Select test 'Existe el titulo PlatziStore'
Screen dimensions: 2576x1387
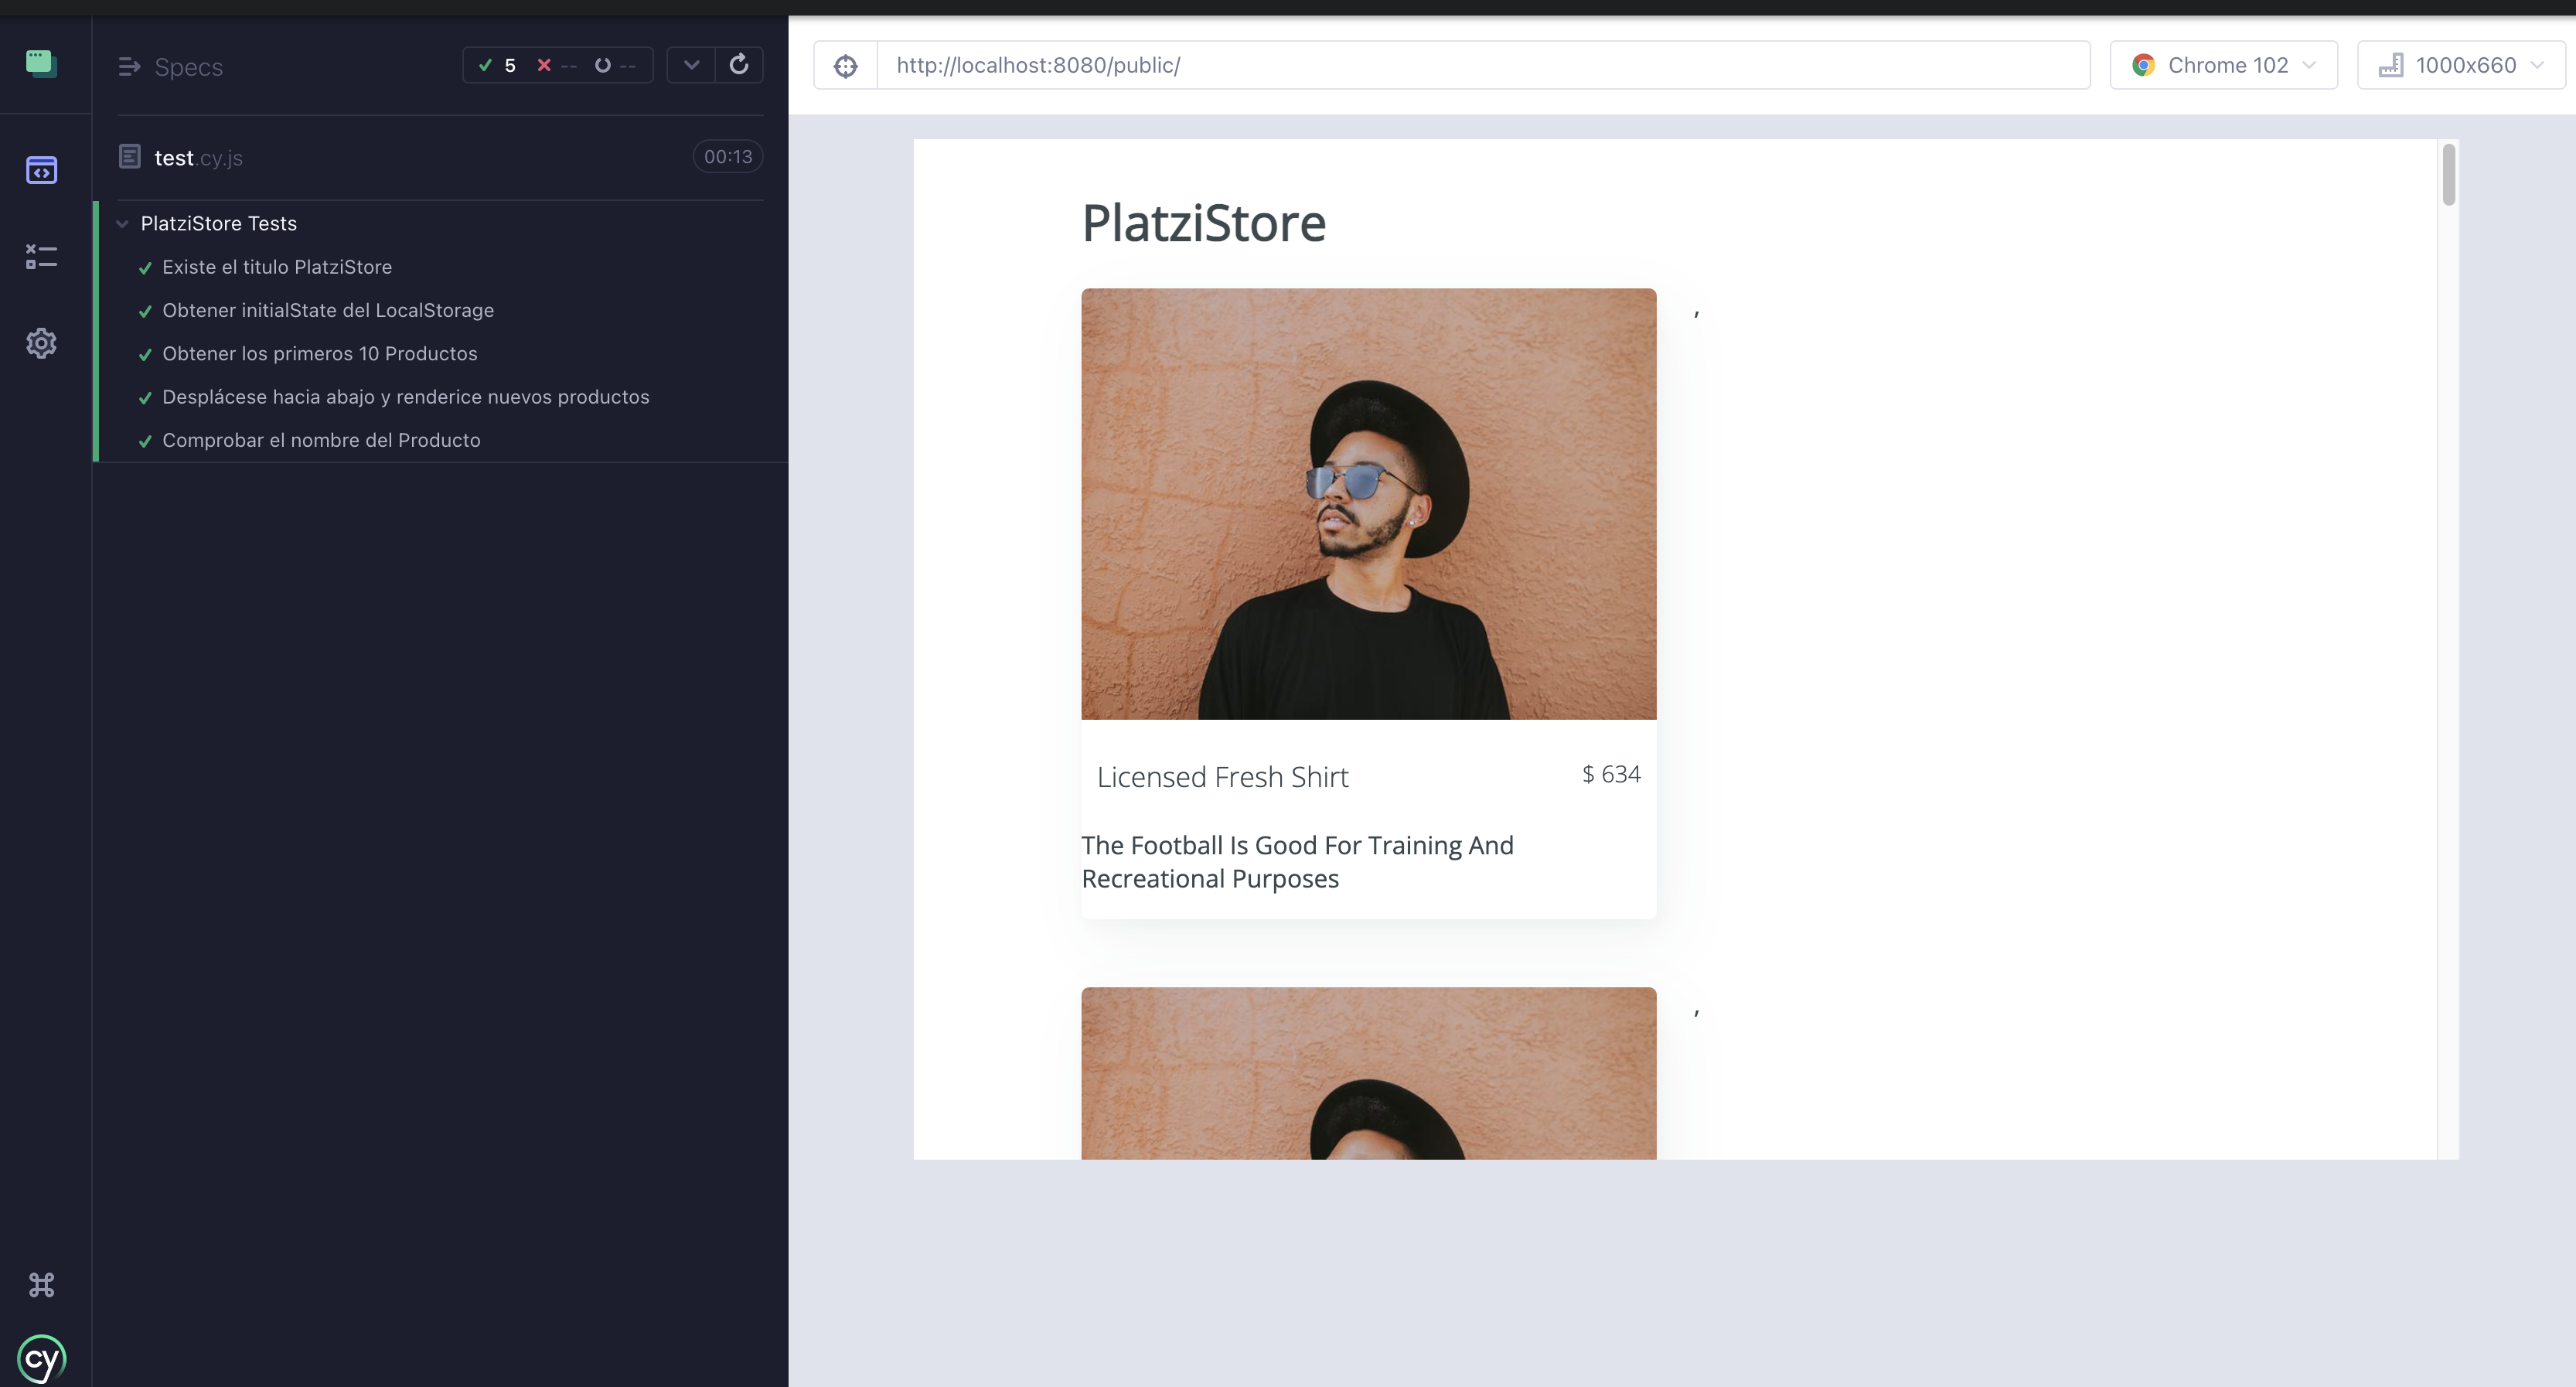coord(277,267)
